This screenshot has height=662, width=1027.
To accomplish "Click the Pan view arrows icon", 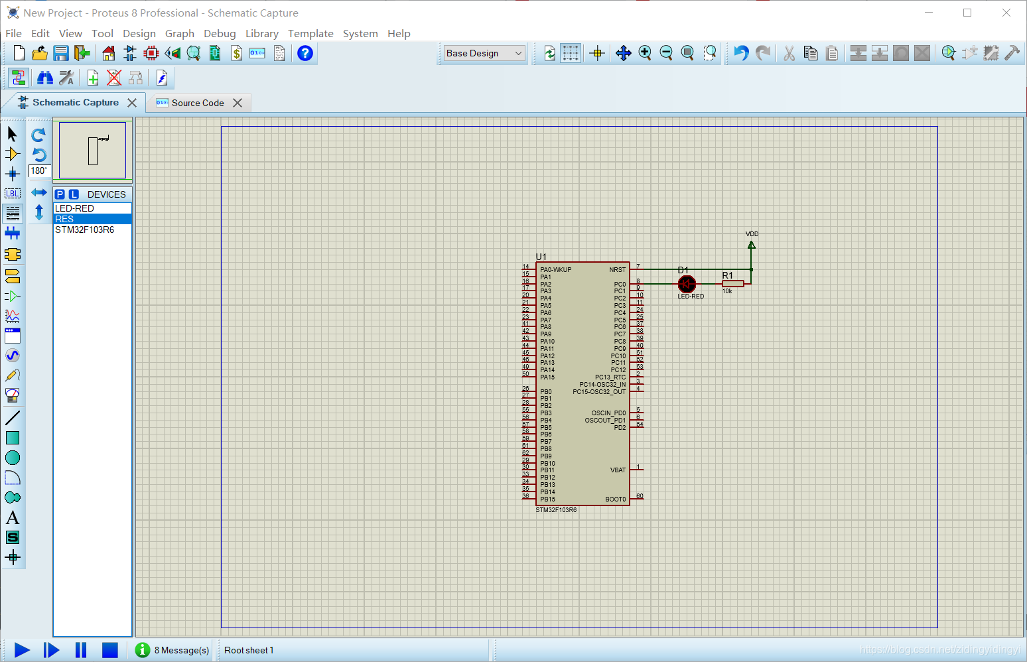I will click(623, 53).
